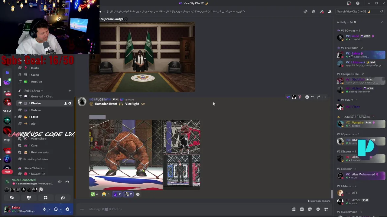Image resolution: width=387 pixels, height=217 pixels.
Task: Share your screen button
Action: point(29,198)
